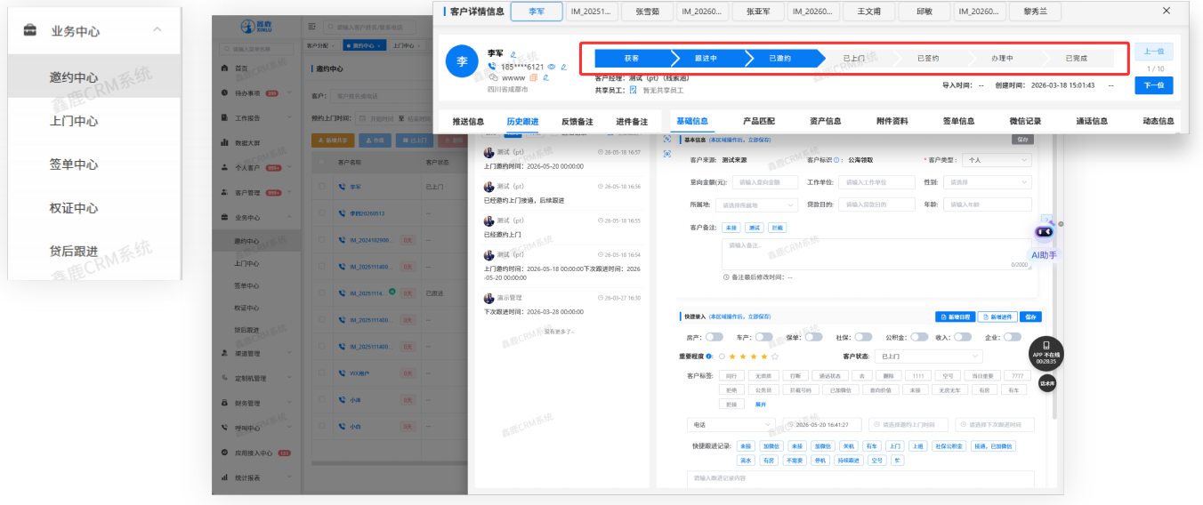Click the 首页 home icon in sidebar

click(224, 68)
